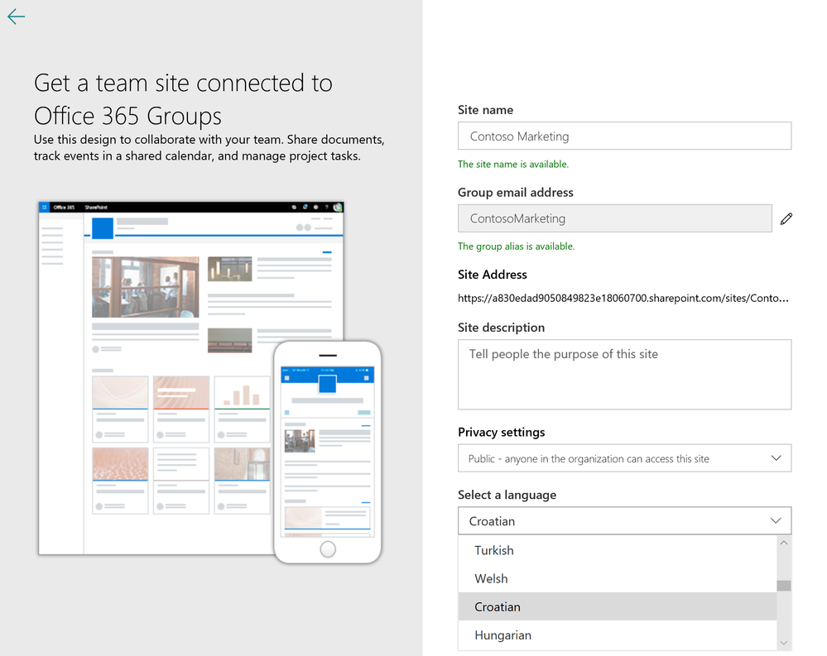This screenshot has width=827, height=656.
Task: Focus the Site name text field
Action: [x=624, y=136]
